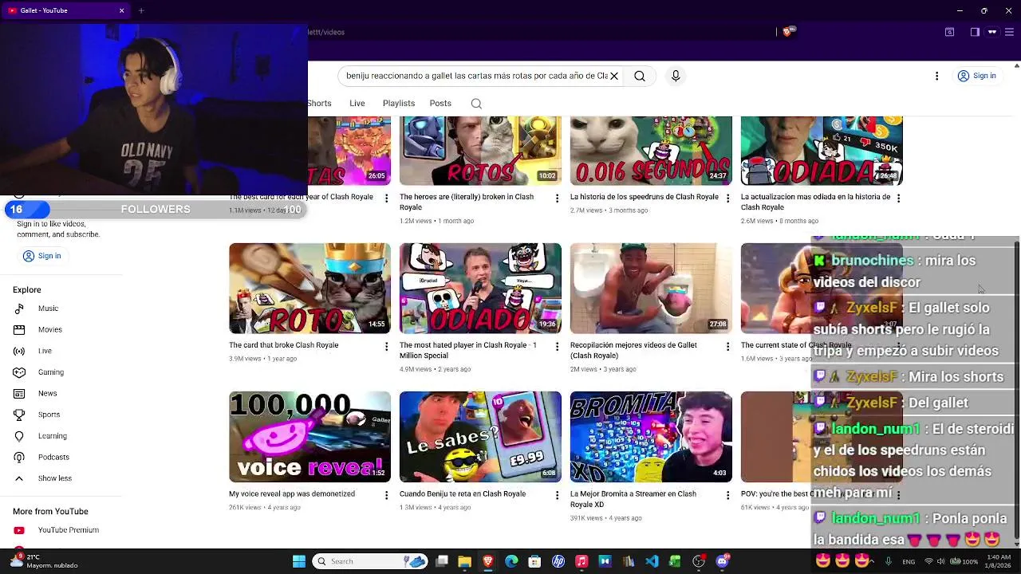Image resolution: width=1021 pixels, height=574 pixels.
Task: Open options for 'My voice reveal' video
Action: (x=387, y=495)
